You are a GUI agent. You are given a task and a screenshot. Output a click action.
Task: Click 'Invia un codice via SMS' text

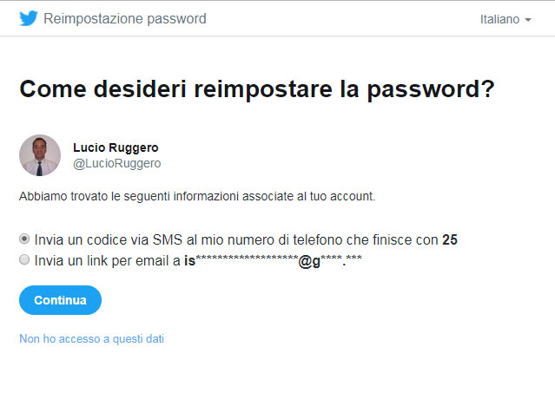point(109,239)
